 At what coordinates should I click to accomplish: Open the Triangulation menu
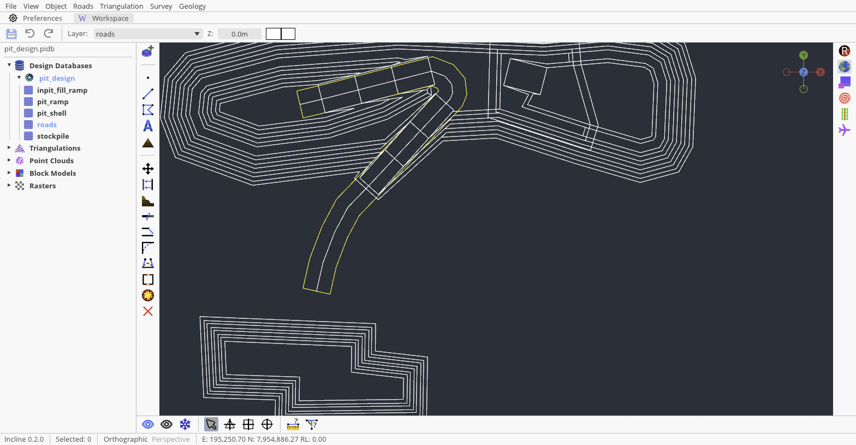[122, 6]
